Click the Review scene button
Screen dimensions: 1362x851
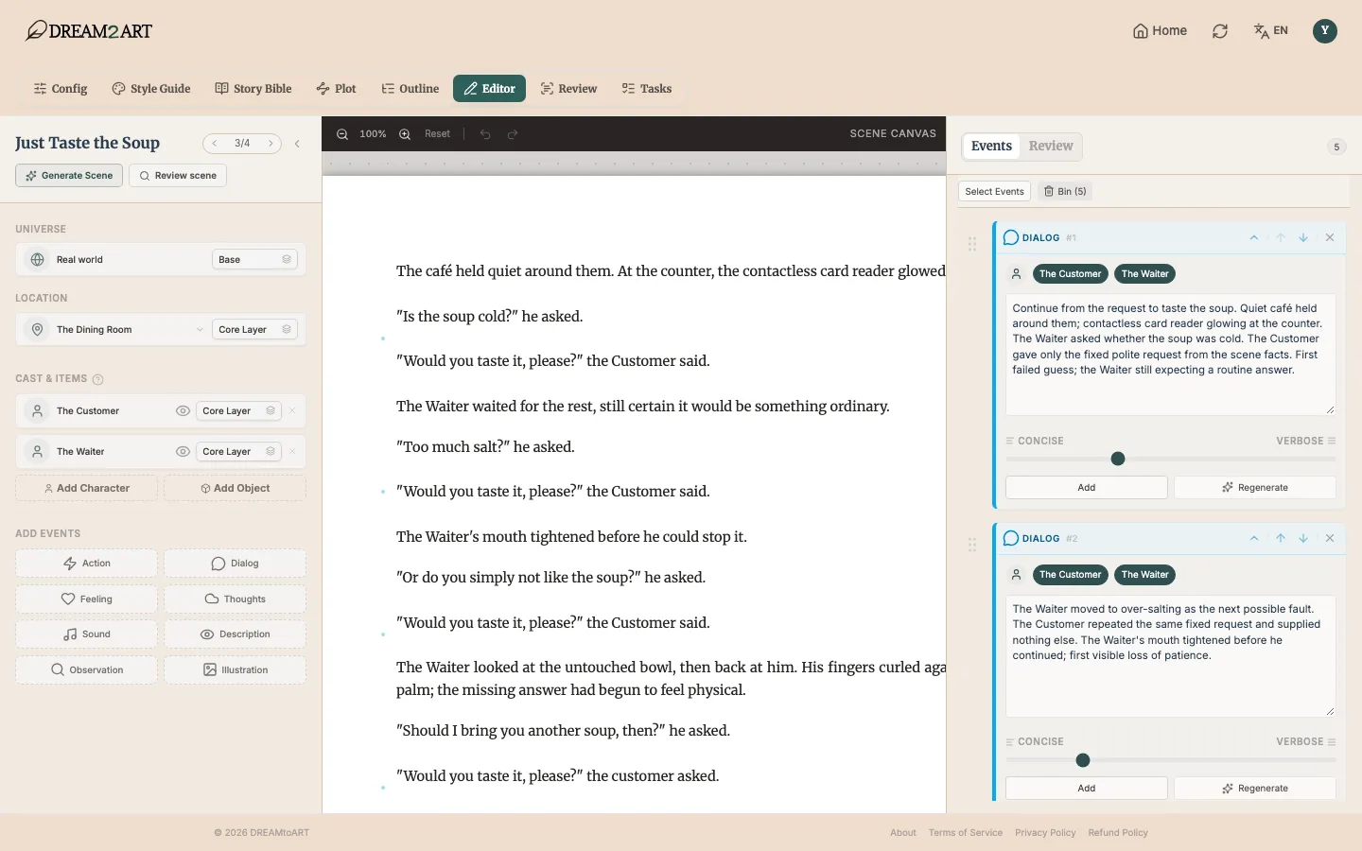pos(178,176)
